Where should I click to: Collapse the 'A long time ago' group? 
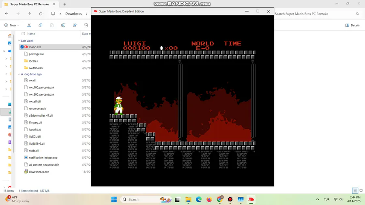tap(19, 74)
